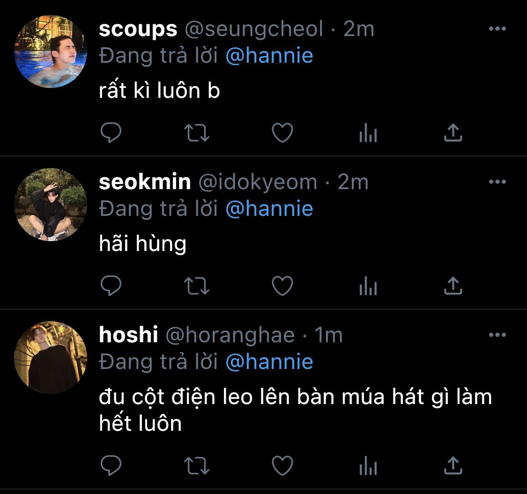Open hoshi's display name profile
Viewport: 527px width, 494px height.
[128, 335]
